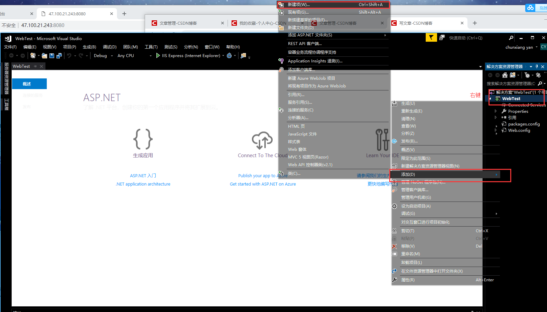The height and width of the screenshot is (312, 547).
Task: Open the ASP.NET 入门 link
Action: (143, 176)
